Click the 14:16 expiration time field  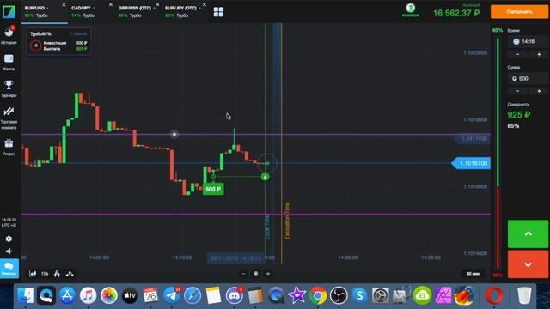[x=528, y=42]
